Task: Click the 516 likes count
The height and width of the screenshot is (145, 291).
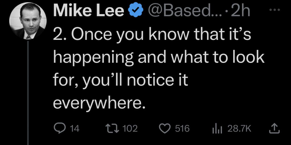Action: click(182, 129)
